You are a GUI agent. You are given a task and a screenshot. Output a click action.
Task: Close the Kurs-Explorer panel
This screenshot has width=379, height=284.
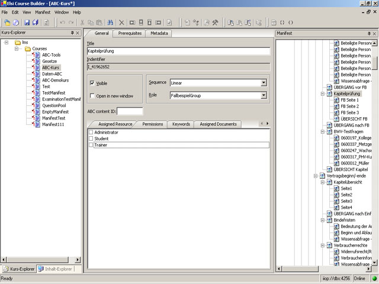click(x=78, y=33)
